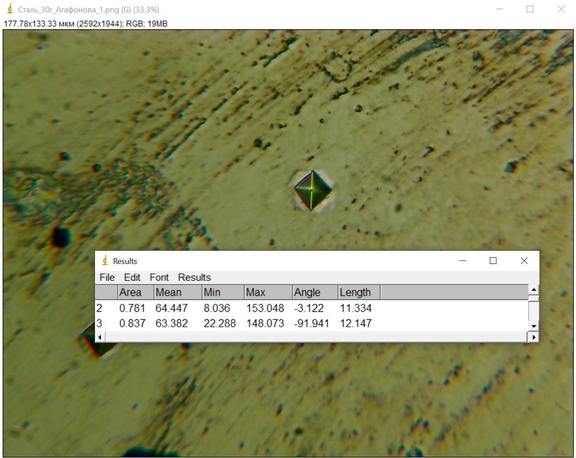
Task: Click the Max column header
Action: coord(268,292)
